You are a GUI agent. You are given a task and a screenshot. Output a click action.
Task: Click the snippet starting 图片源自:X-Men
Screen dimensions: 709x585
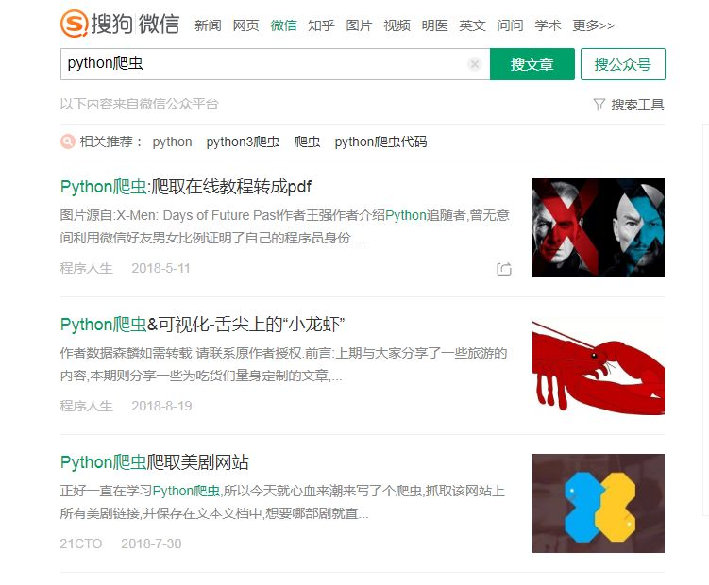(285, 226)
